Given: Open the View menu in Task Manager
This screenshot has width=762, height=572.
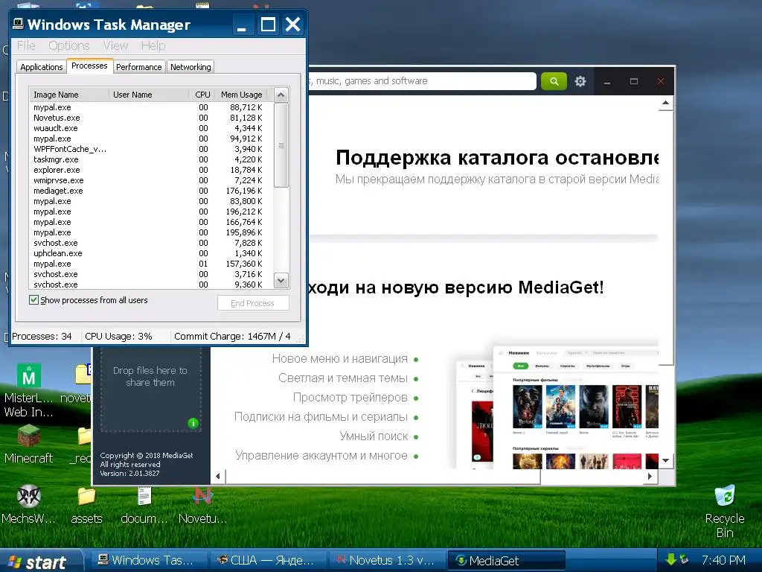Looking at the screenshot, I should [115, 45].
